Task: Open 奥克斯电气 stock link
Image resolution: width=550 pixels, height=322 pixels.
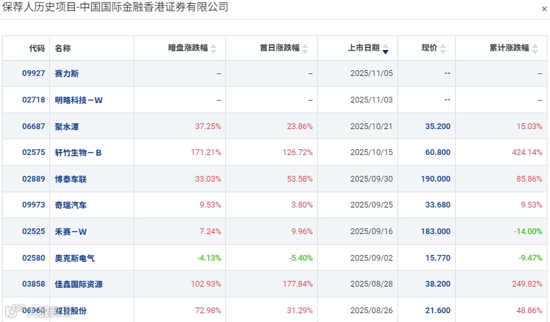Action: pos(74,259)
